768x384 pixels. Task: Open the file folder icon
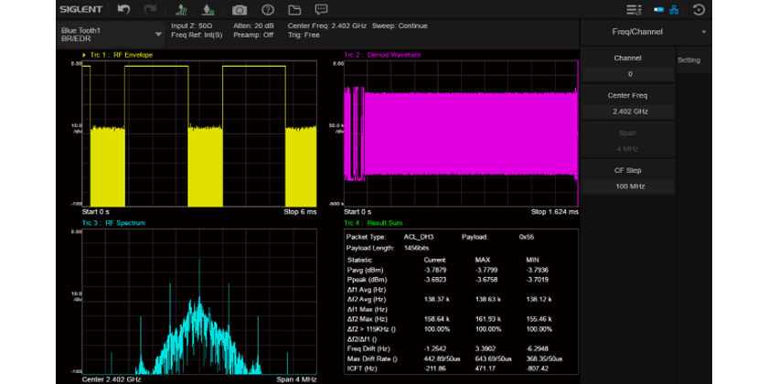coord(294,10)
